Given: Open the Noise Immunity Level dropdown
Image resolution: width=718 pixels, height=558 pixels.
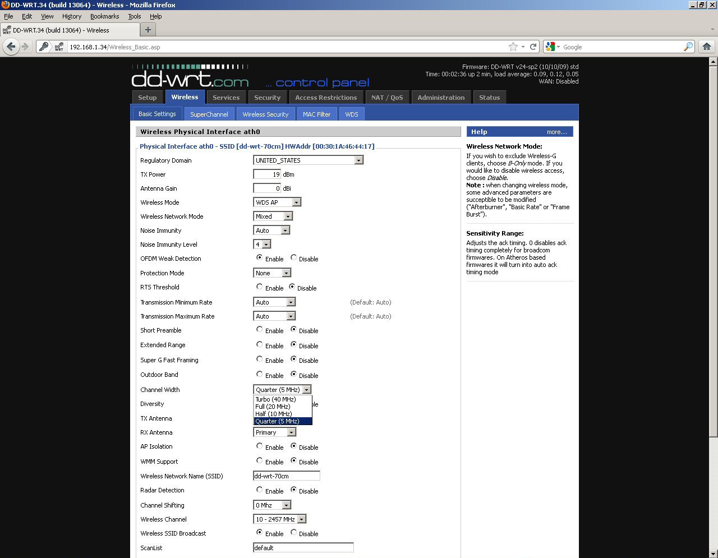Looking at the screenshot, I should [x=263, y=244].
